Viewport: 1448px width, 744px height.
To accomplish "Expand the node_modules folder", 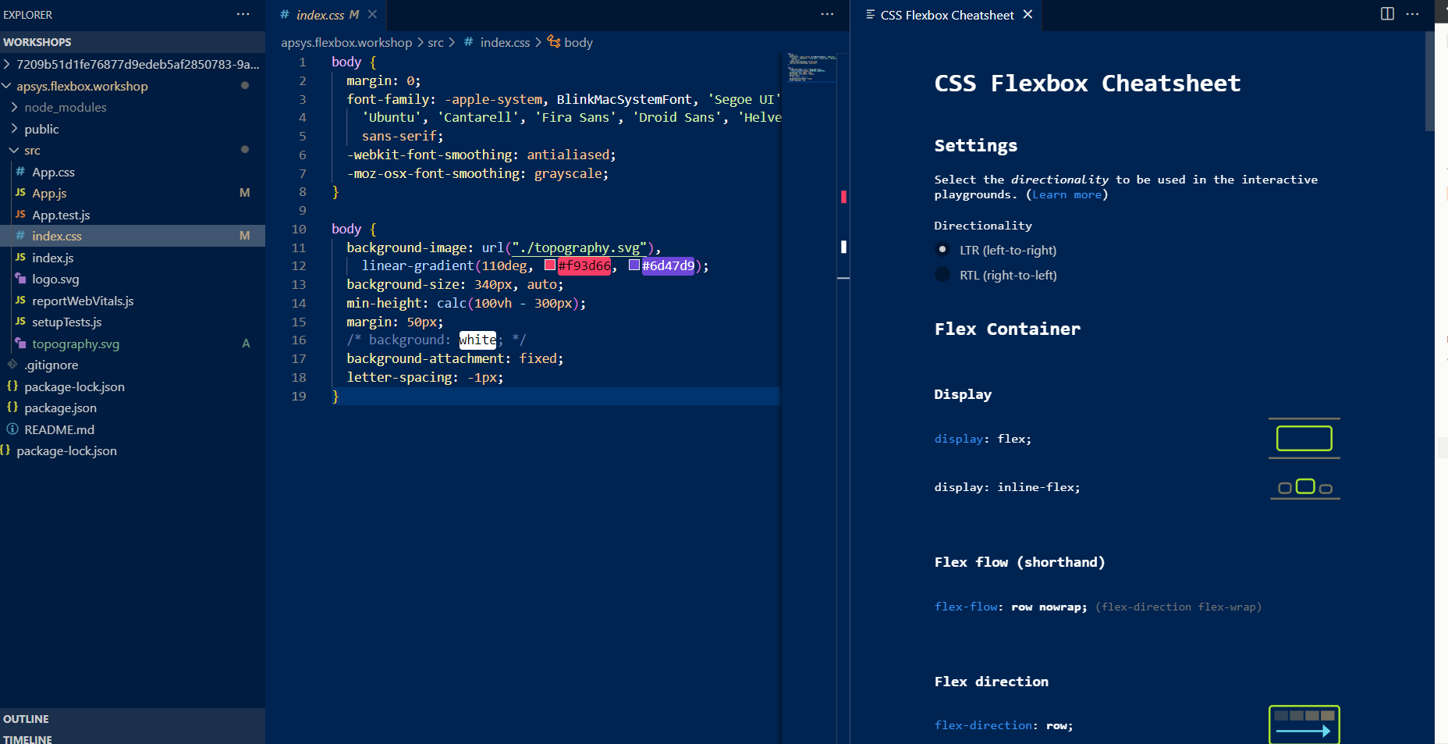I will pyautogui.click(x=65, y=107).
